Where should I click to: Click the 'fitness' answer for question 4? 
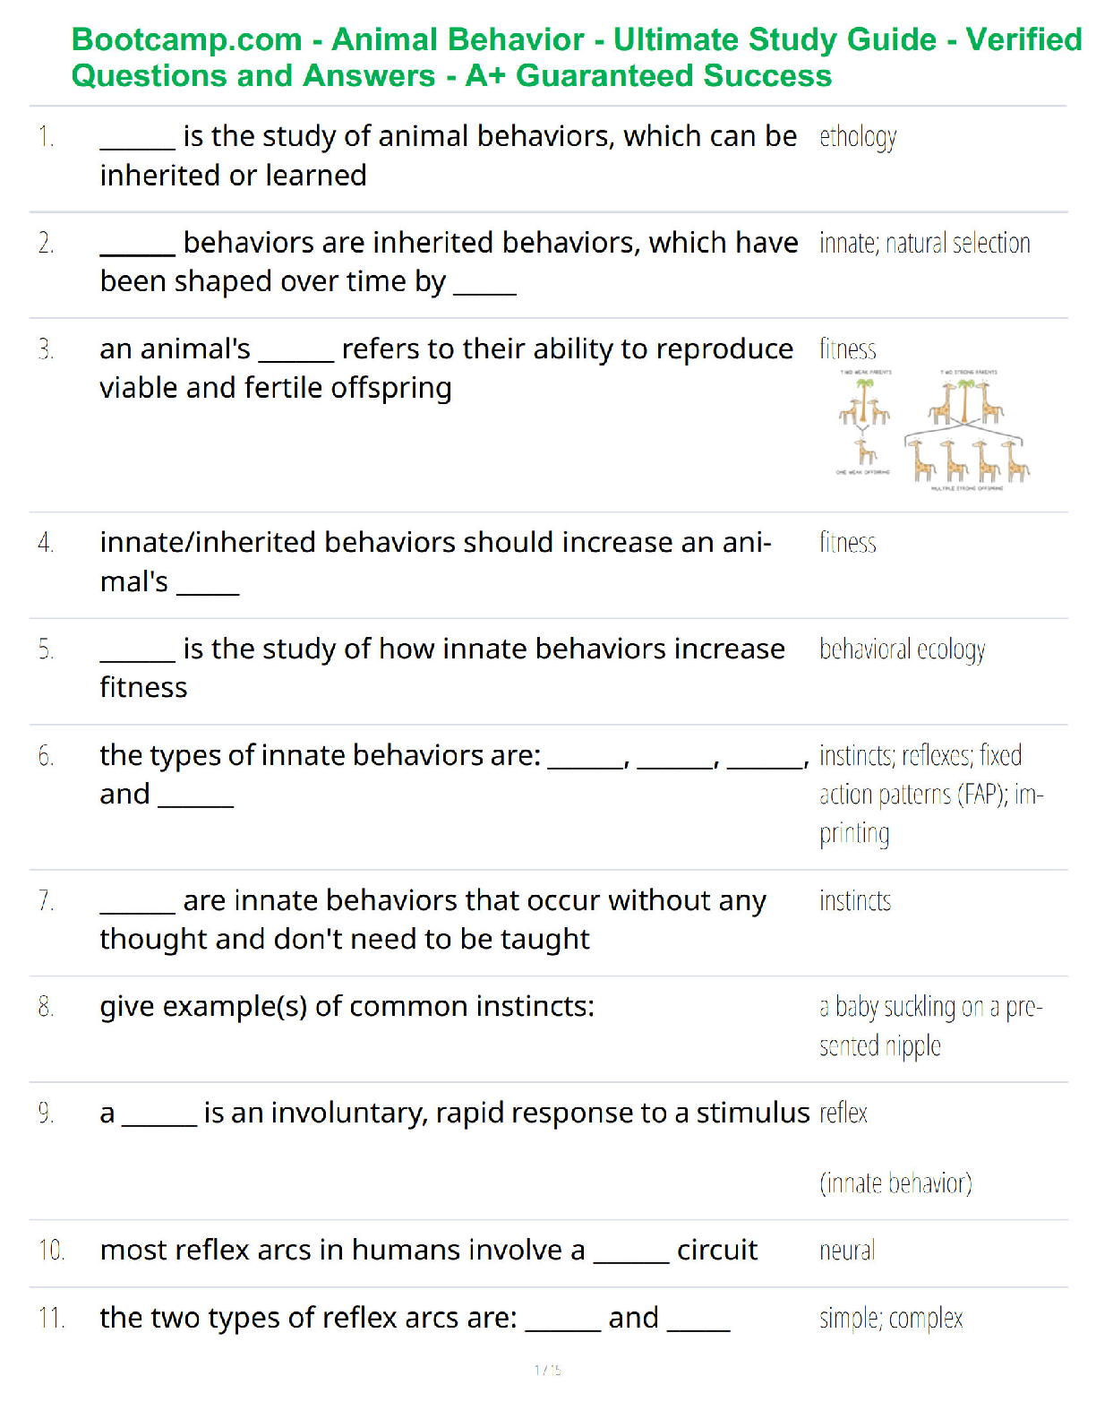coord(847,542)
